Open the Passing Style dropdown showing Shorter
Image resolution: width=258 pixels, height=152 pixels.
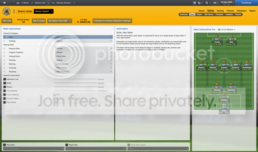pyautogui.click(x=84, y=49)
